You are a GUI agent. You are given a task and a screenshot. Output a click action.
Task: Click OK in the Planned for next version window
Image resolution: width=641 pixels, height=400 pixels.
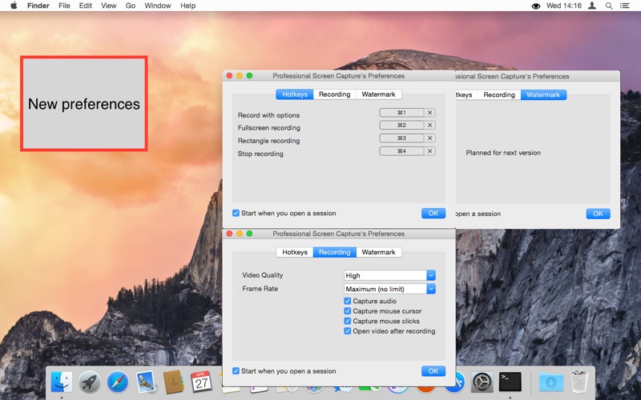(598, 214)
